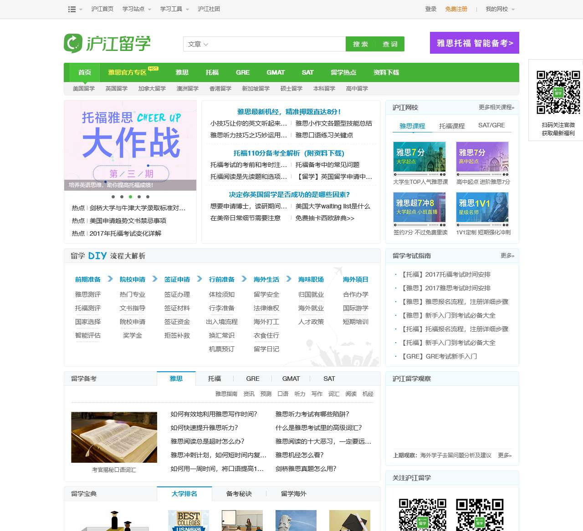The height and width of the screenshot is (531, 583).
Task: Click the blue arrow after 行前准备
Action: [x=244, y=279]
